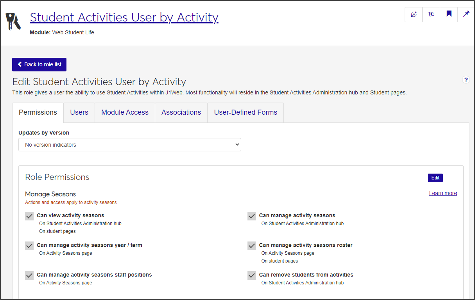
Task: Toggle Can manage activity seasons year / term
Action: (29, 246)
